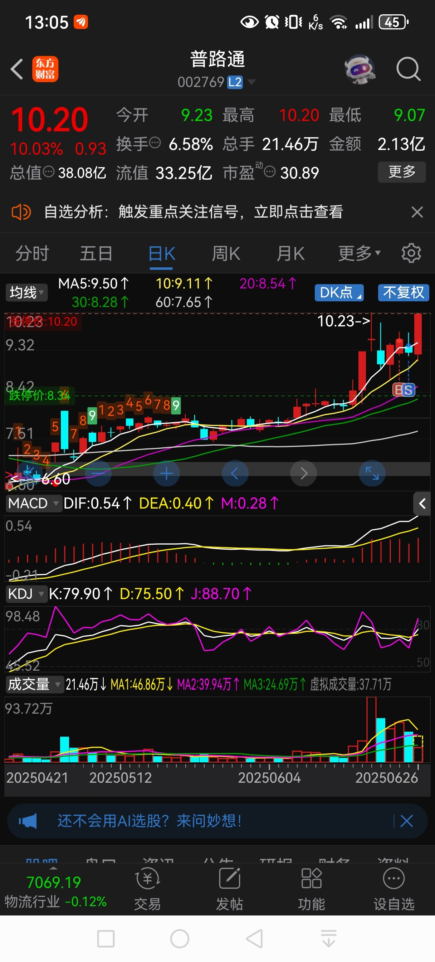The height and width of the screenshot is (962, 435).
Task: Expand the stock code 002769 dropdown arrow
Action: [251, 82]
